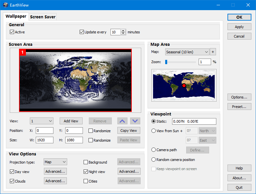Open the Options dialog button
Image resolution: width=256 pixels, height=194 pixels.
(x=239, y=97)
